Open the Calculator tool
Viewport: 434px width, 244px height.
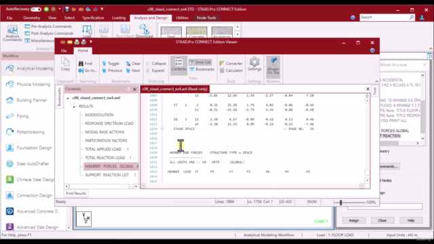click(x=231, y=70)
